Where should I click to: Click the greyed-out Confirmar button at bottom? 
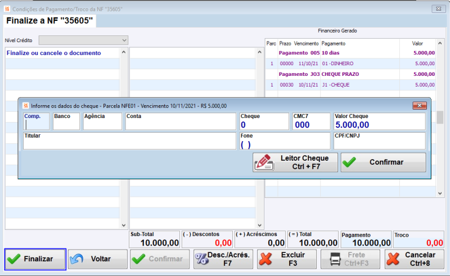(160, 259)
